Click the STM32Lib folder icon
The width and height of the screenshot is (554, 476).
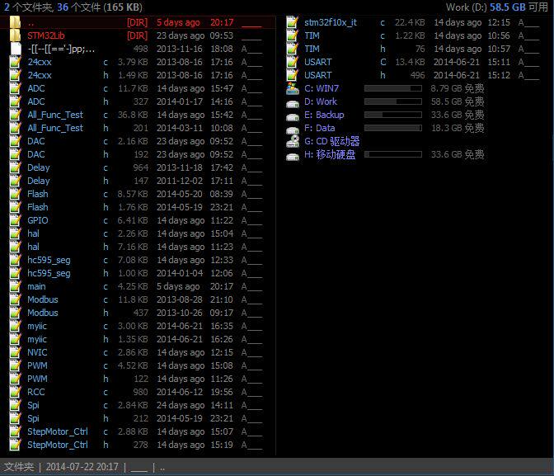(x=15, y=35)
